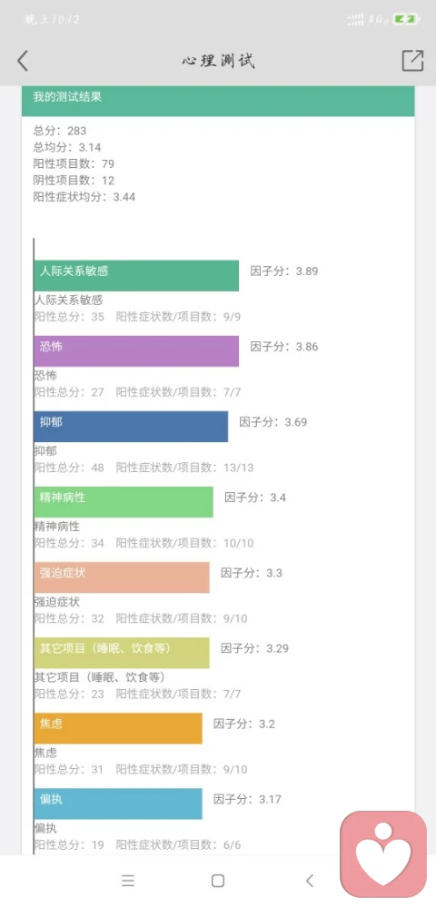Open the share/export icon
Screen dimensions: 436x907
[412, 61]
